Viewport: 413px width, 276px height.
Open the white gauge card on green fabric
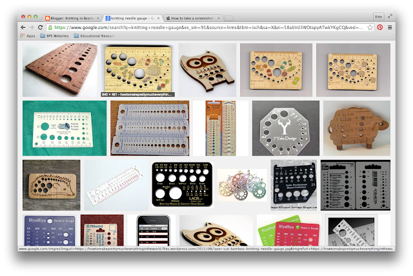point(65,128)
